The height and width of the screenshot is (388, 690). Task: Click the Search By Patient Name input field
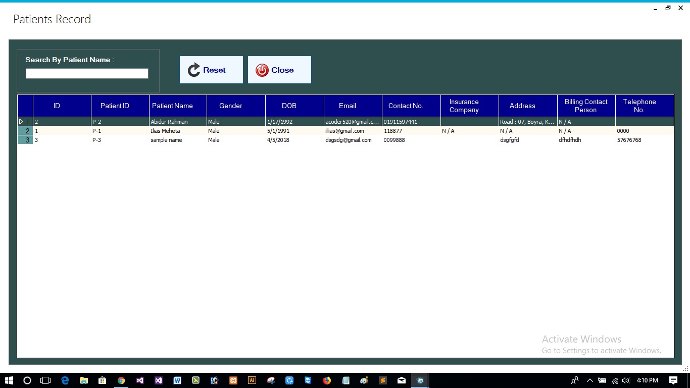click(87, 74)
